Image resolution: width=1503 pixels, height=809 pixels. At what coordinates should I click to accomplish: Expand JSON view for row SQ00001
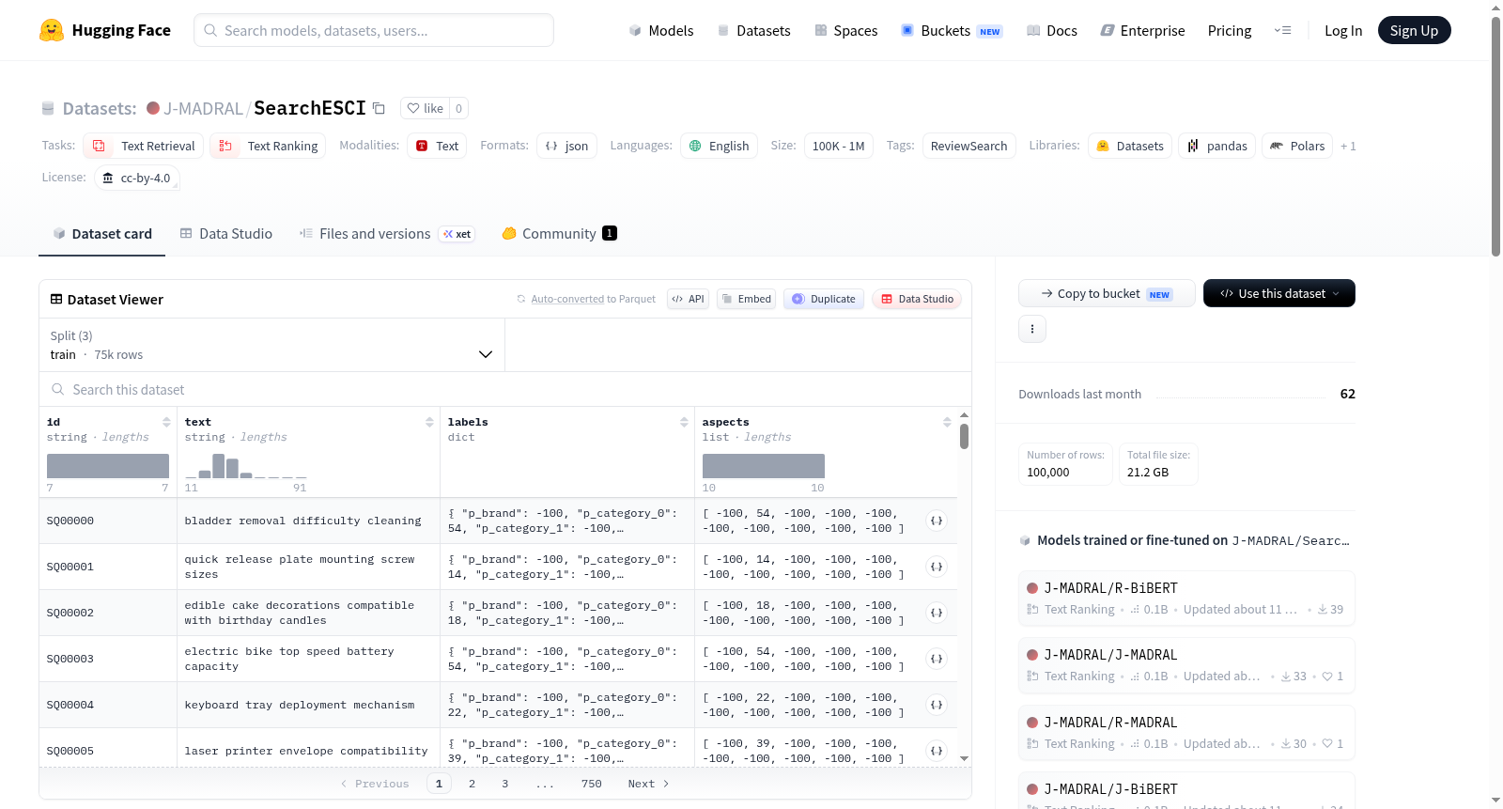click(937, 567)
